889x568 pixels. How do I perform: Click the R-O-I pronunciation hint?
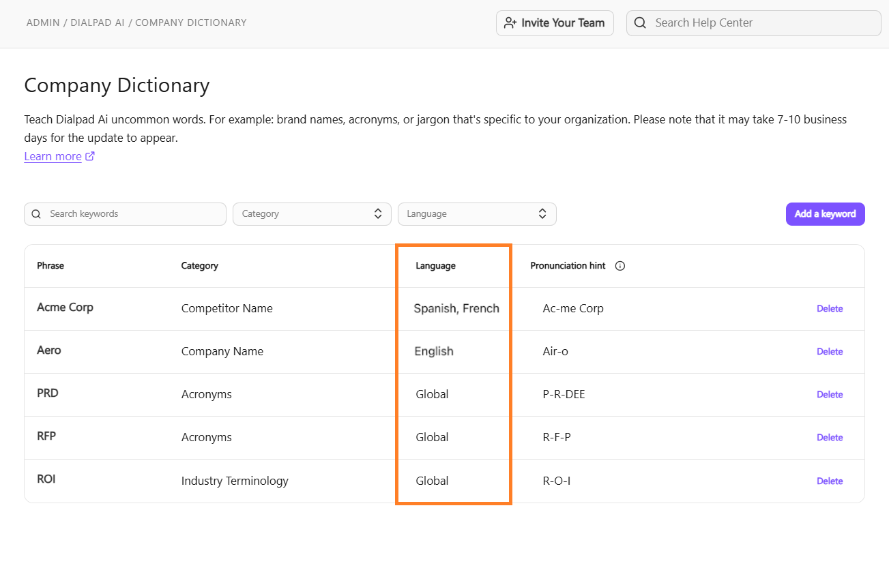(x=557, y=481)
